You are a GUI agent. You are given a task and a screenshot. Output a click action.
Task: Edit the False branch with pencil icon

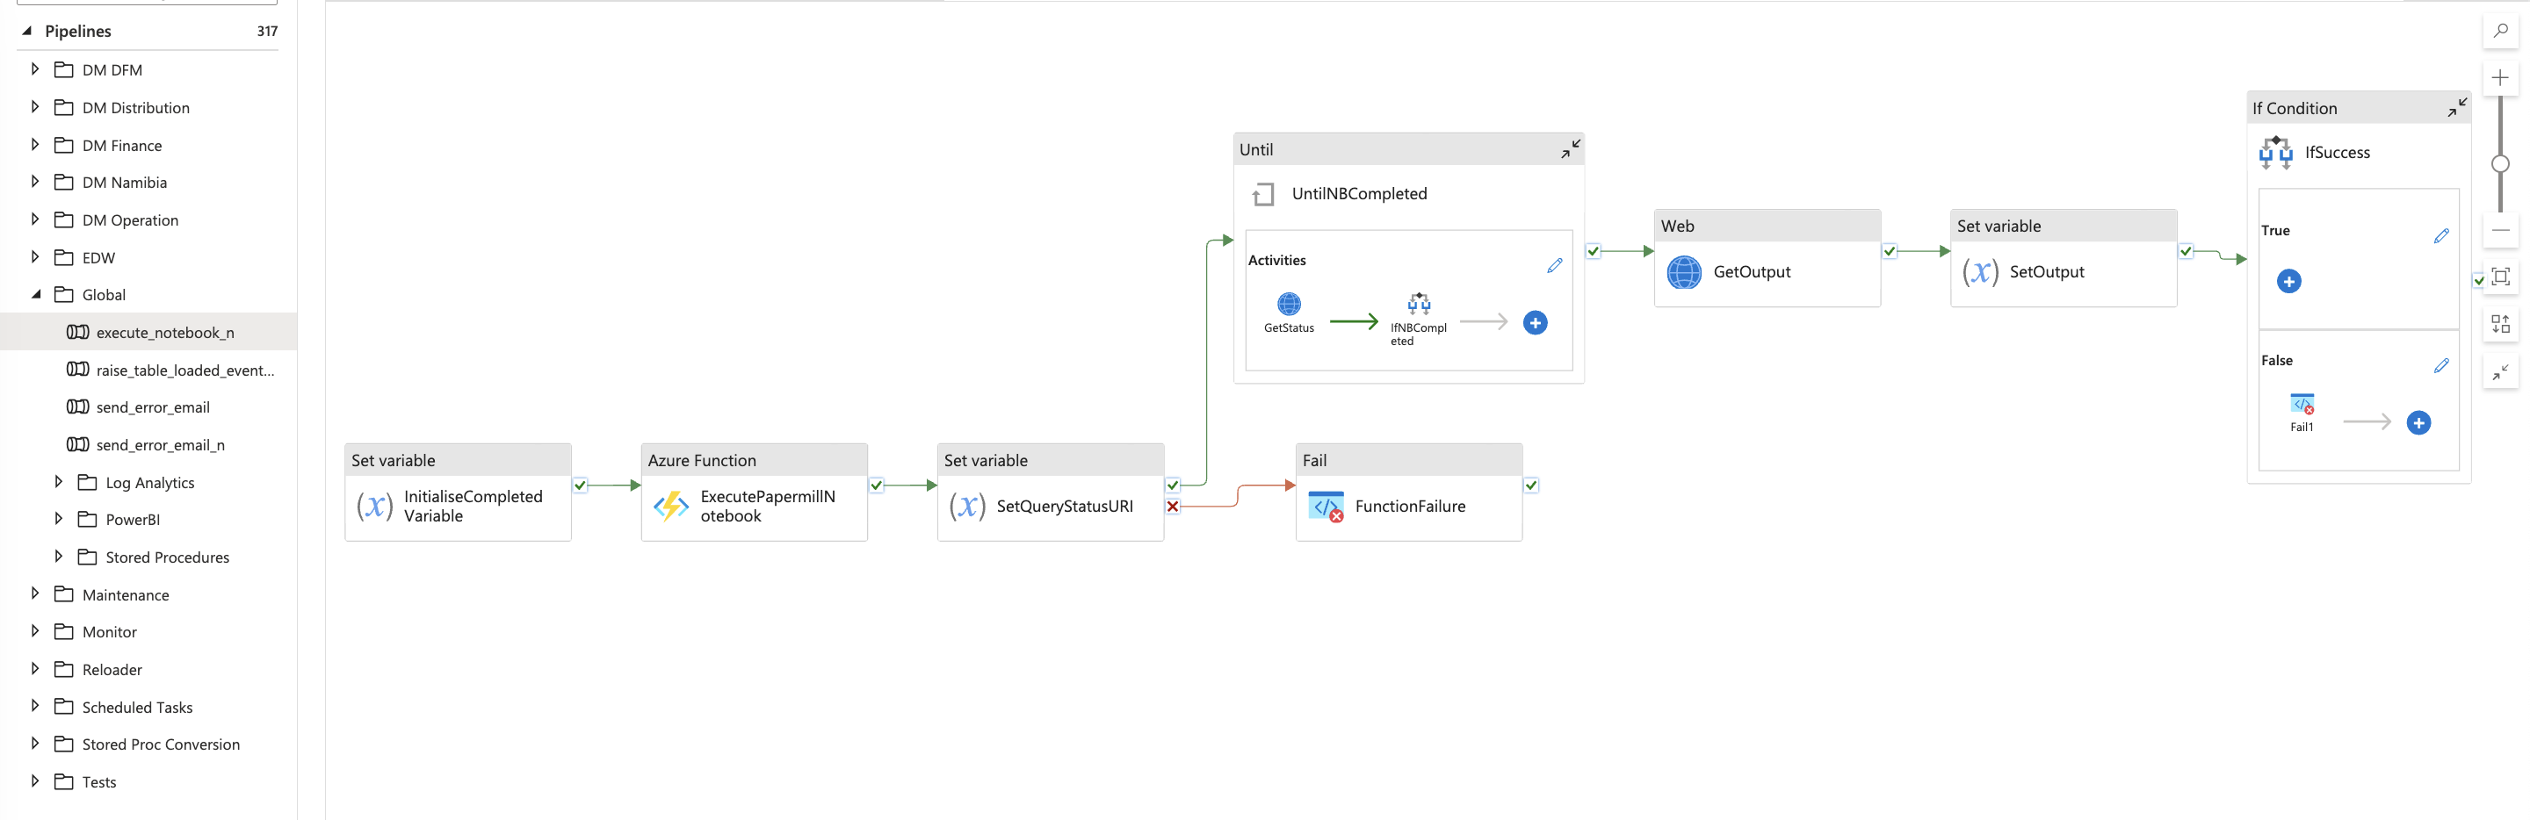pyautogui.click(x=2441, y=365)
